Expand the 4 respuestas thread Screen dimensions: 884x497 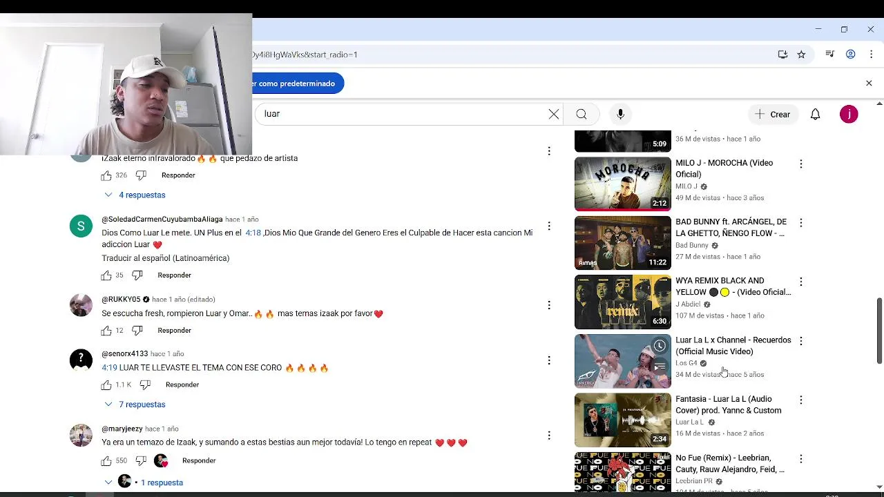click(x=135, y=195)
